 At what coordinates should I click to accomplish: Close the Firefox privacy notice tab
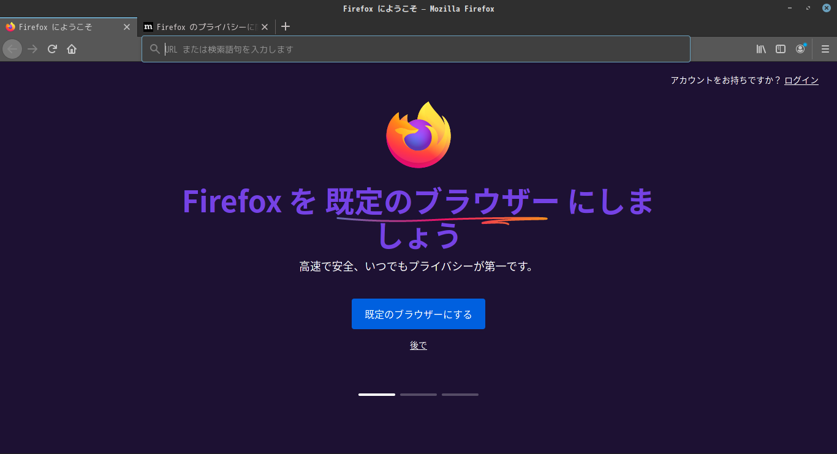point(265,27)
